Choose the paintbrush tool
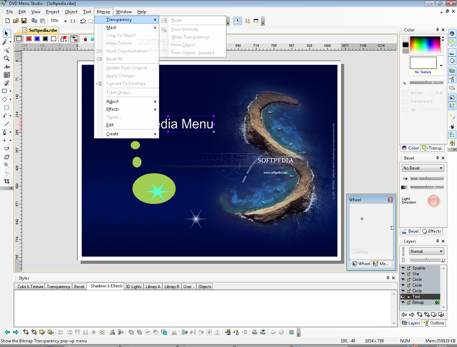The width and height of the screenshot is (457, 347). click(x=5, y=42)
